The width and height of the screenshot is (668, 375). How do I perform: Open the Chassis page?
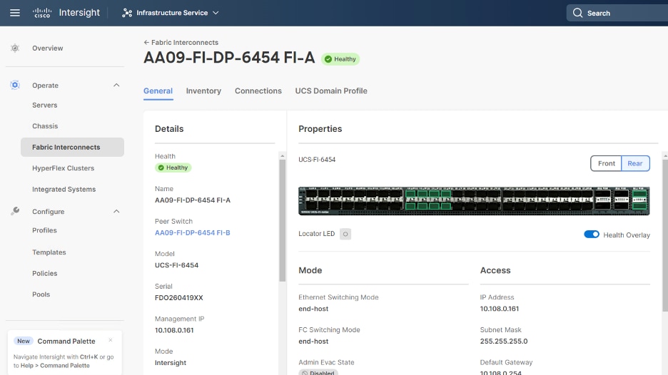[45, 126]
